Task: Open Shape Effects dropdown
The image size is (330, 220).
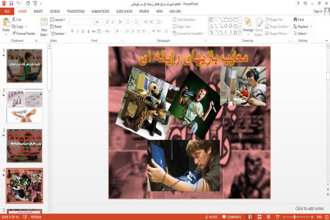Action: [x=277, y=34]
